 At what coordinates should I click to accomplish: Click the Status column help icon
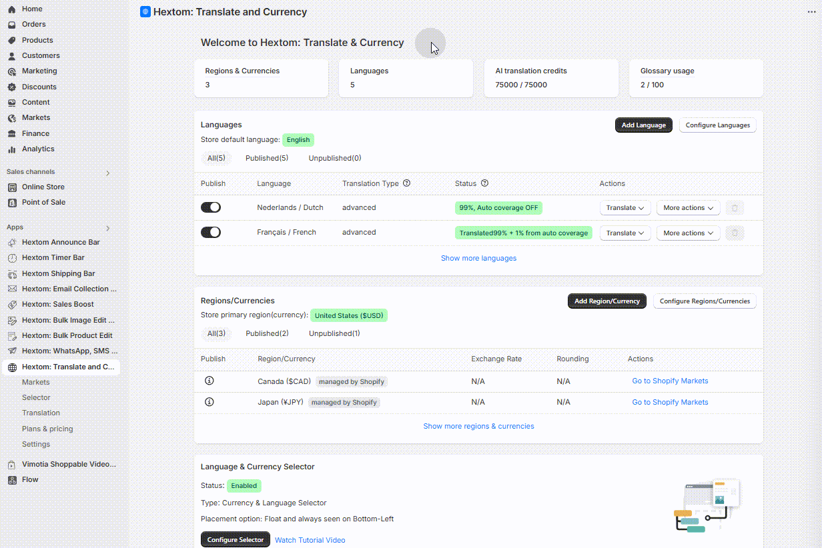coord(485,183)
